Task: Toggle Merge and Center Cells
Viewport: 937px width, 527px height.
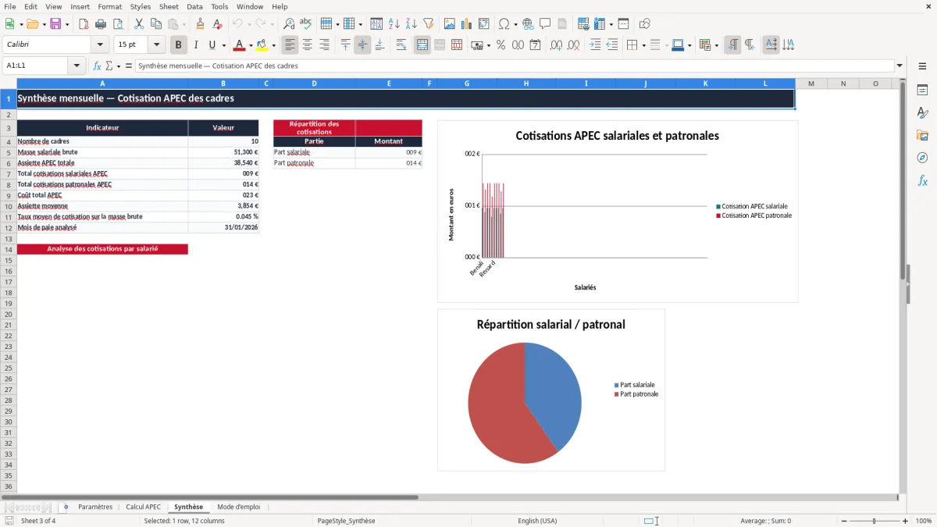Action: pos(422,45)
